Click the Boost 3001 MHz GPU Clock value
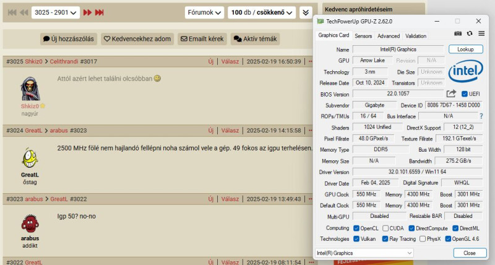The height and width of the screenshot is (265, 495). (468, 194)
